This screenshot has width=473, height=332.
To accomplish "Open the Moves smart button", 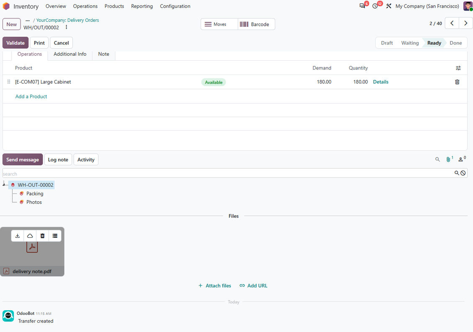I will [219, 24].
